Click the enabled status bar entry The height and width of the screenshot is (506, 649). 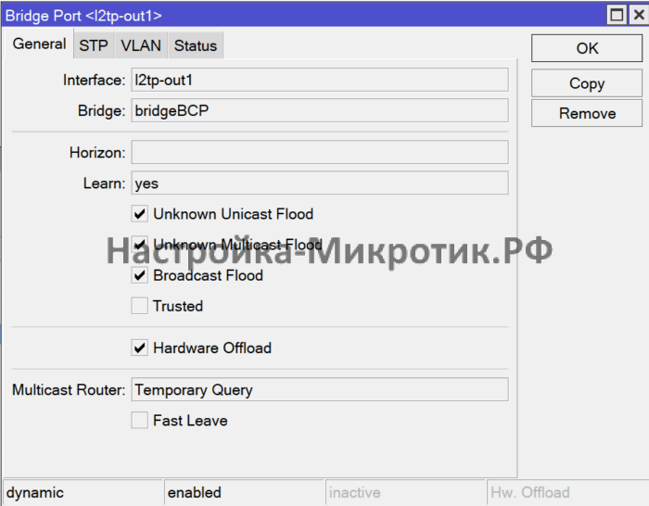point(244,492)
